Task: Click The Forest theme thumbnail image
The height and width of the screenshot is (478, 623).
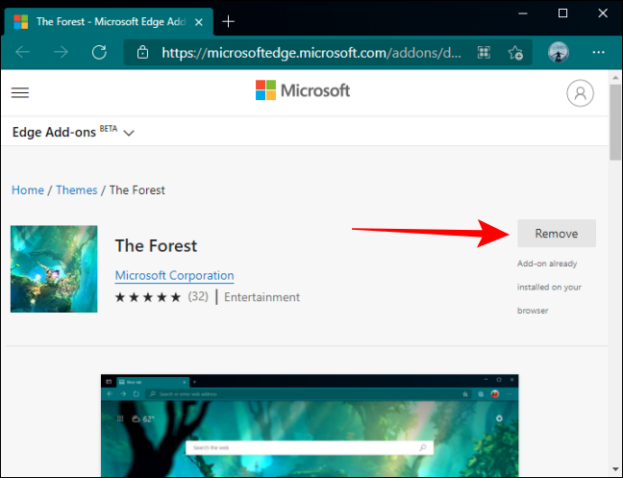Action: (x=54, y=269)
